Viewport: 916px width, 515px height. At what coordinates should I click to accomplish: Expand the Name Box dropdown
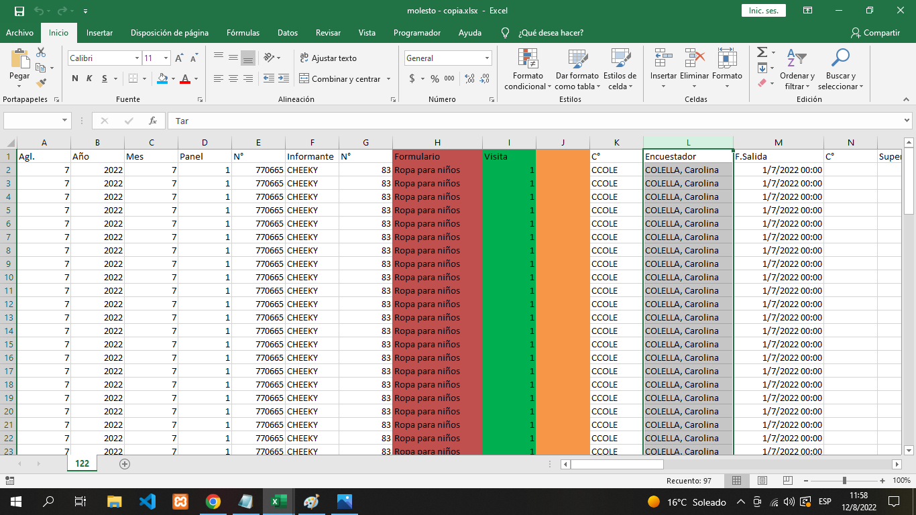coord(65,121)
